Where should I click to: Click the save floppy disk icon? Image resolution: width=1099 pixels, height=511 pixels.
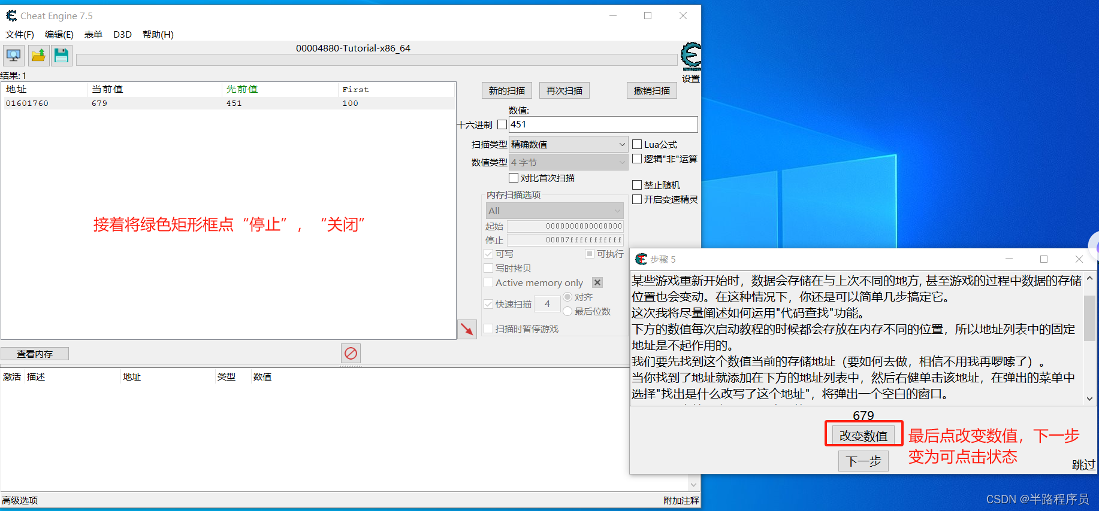point(61,56)
